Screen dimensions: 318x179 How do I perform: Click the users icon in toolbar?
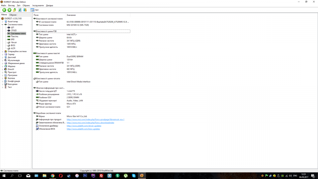click(x=25, y=10)
